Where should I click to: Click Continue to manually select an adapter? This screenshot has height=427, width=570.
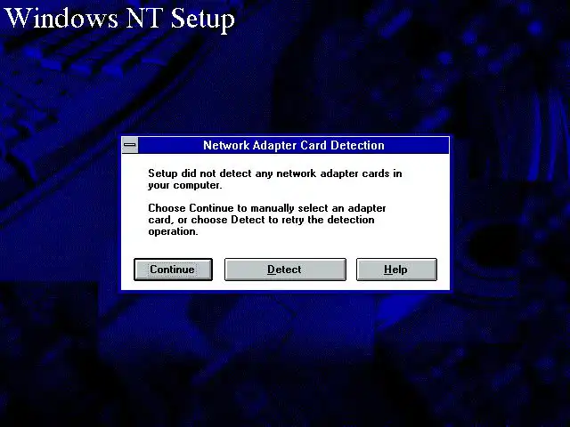pyautogui.click(x=173, y=270)
